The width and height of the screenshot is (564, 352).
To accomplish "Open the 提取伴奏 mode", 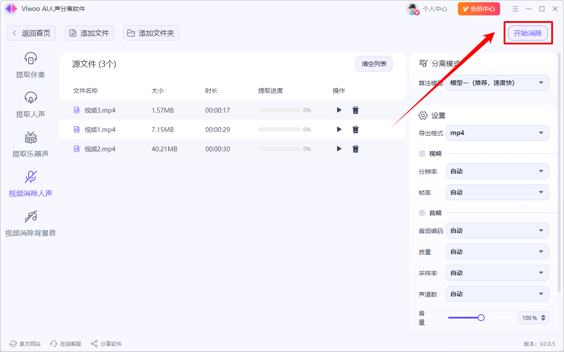I will click(x=30, y=65).
